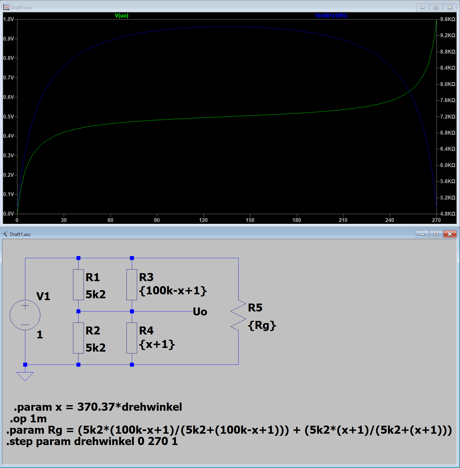Image resolution: width=460 pixels, height=468 pixels.
Task: Click the R1 reference label
Action: pos(93,277)
